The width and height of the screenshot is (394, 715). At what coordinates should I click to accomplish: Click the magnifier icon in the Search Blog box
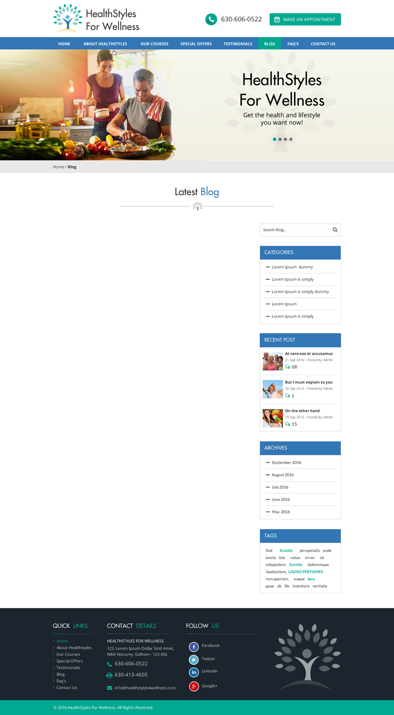point(335,230)
